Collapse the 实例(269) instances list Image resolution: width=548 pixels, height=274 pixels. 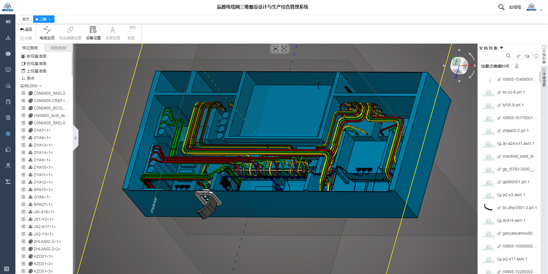click(41, 86)
